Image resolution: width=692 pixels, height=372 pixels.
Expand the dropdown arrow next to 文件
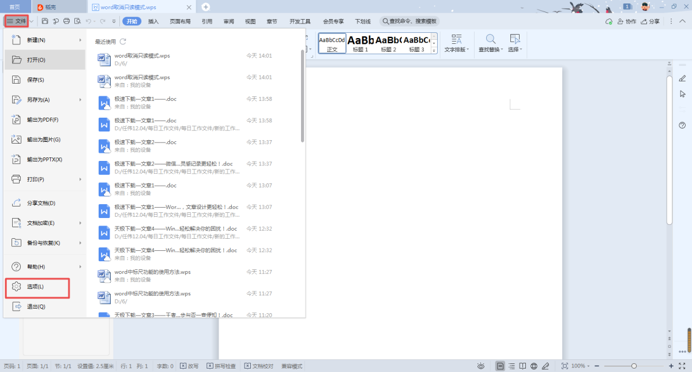32,21
